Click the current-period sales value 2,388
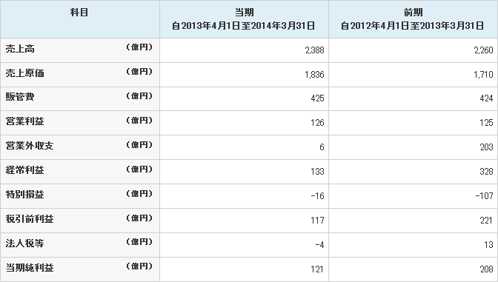Screen dimensions: 498x282 tap(314, 50)
